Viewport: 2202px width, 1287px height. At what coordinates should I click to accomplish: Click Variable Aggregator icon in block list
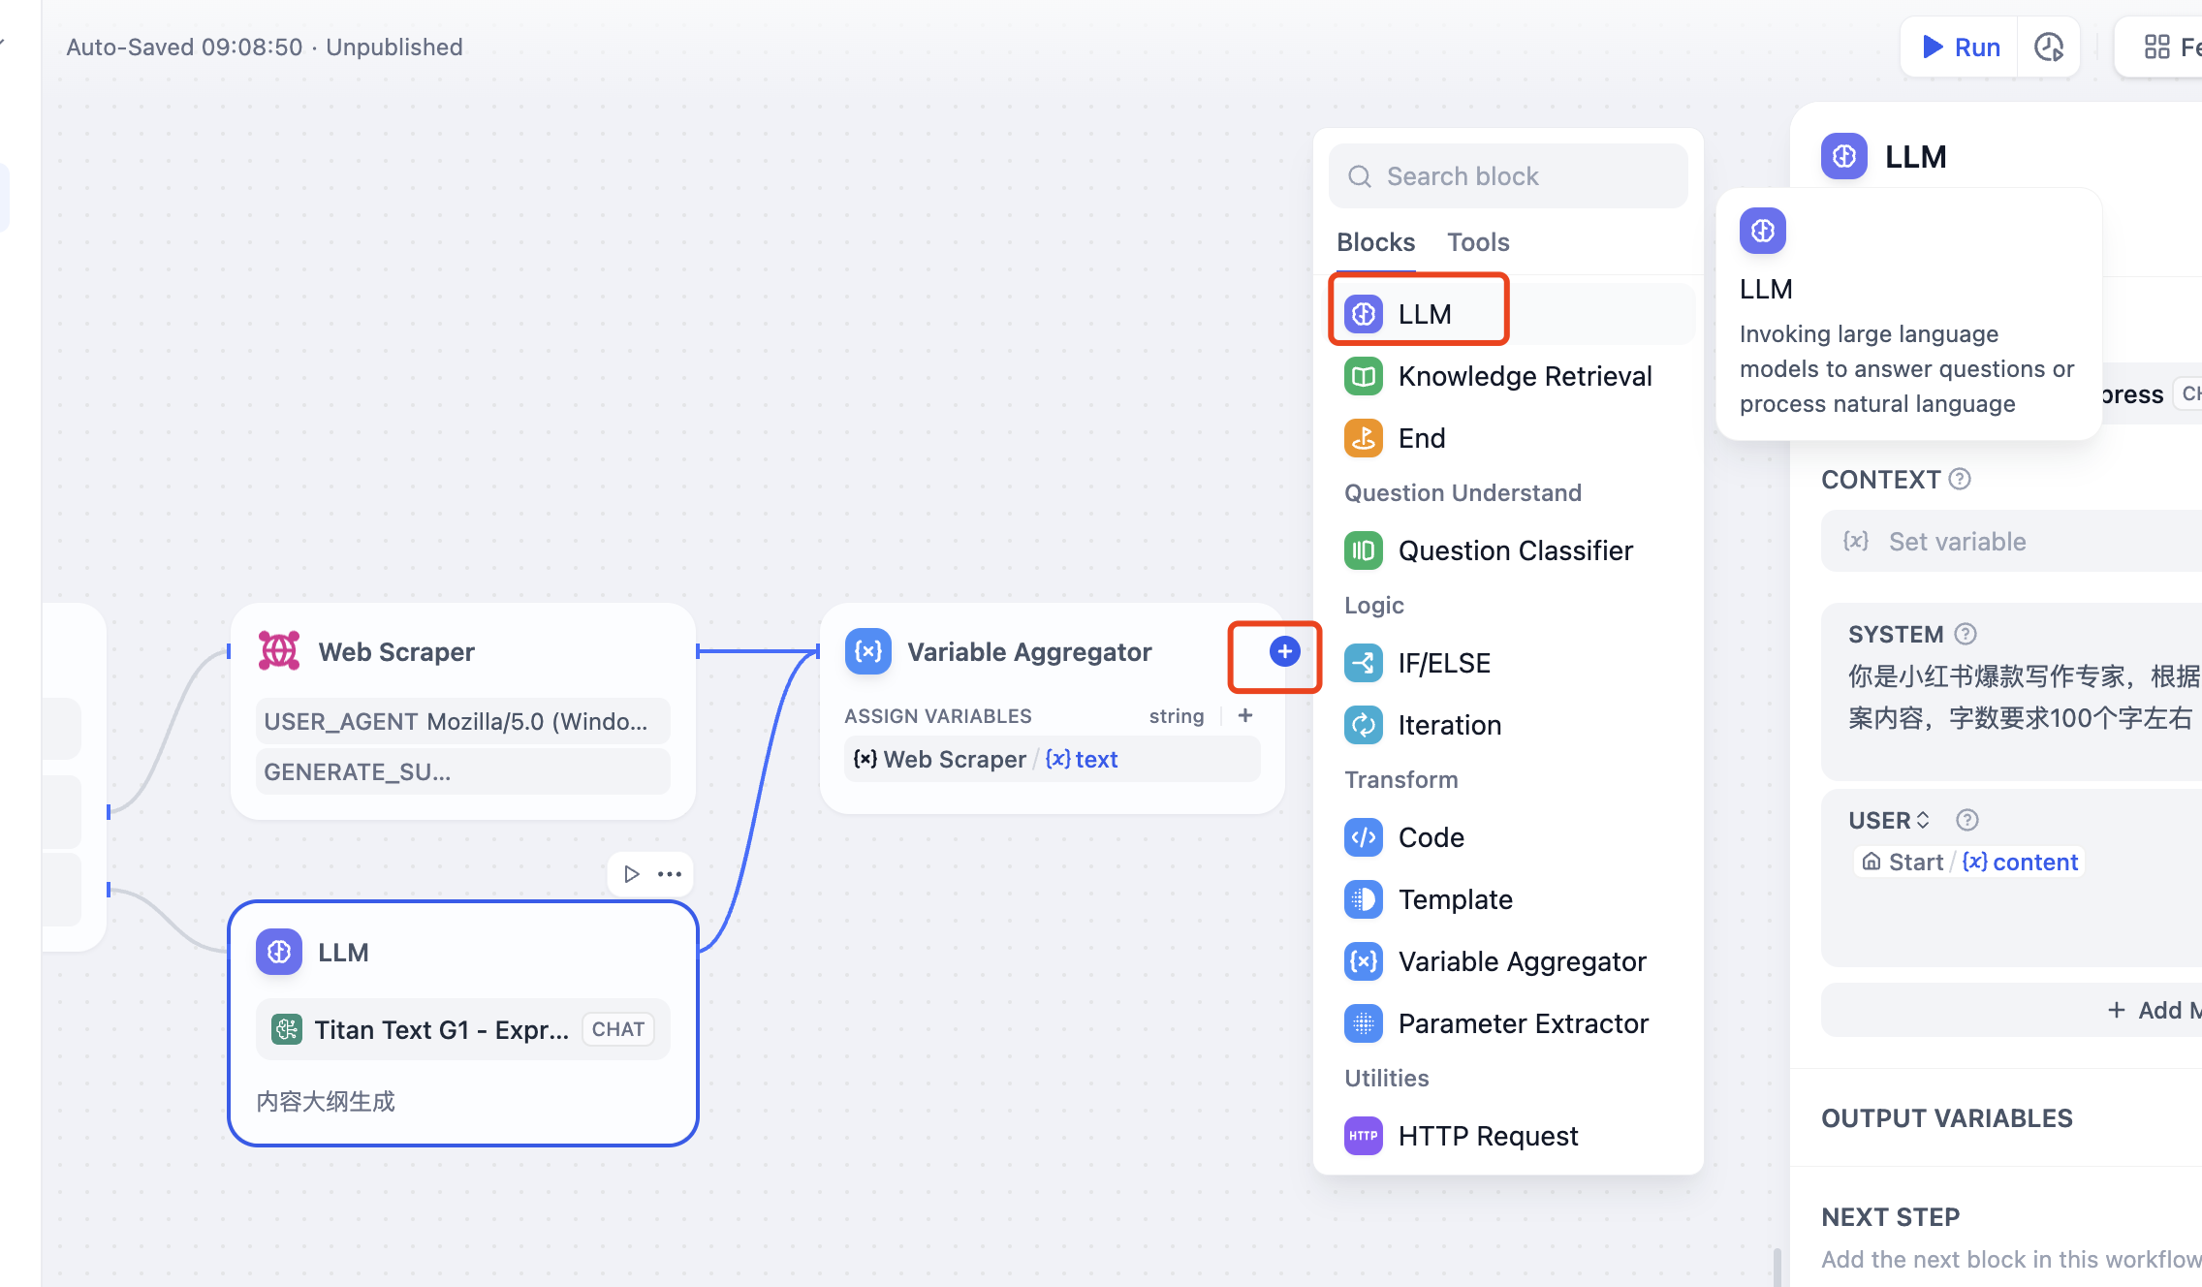point(1364,961)
